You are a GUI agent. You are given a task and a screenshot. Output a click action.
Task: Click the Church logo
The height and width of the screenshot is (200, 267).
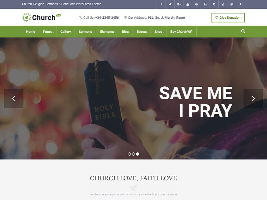pos(41,17)
